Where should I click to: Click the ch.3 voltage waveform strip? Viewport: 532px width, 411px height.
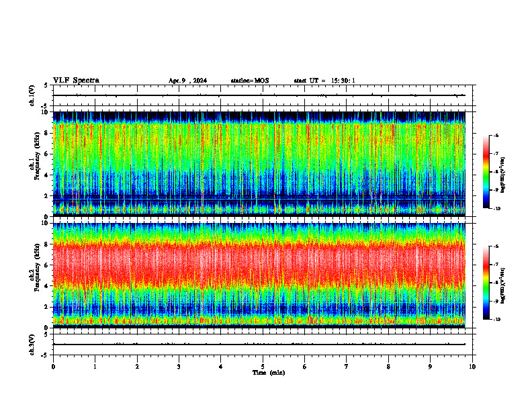[x=263, y=345]
